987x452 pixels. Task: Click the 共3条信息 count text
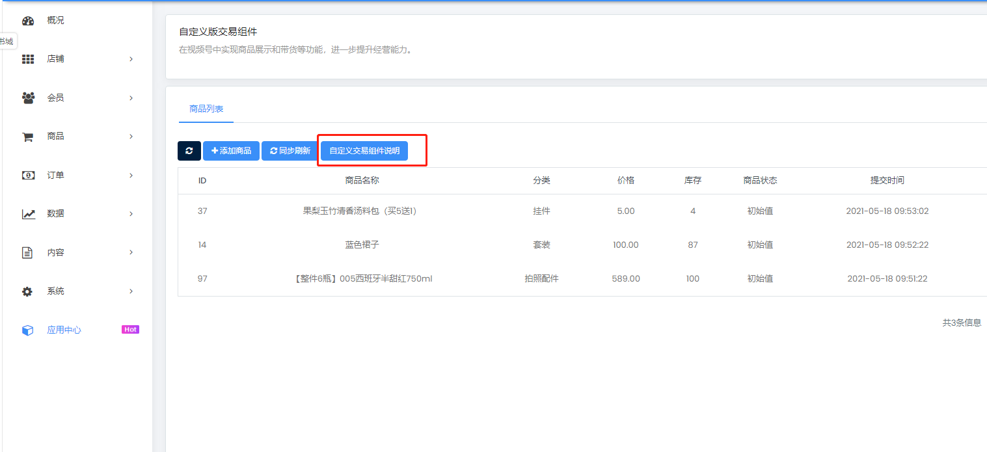[x=962, y=323]
